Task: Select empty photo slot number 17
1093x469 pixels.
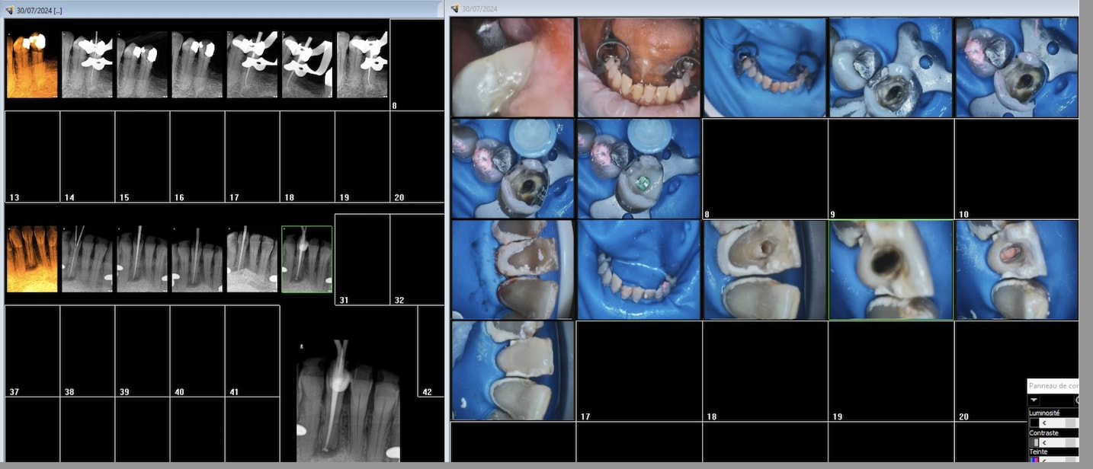Action: pyautogui.click(x=638, y=371)
